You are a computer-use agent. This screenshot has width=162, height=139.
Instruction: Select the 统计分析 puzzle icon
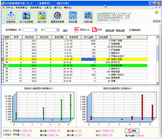pos(42,15)
